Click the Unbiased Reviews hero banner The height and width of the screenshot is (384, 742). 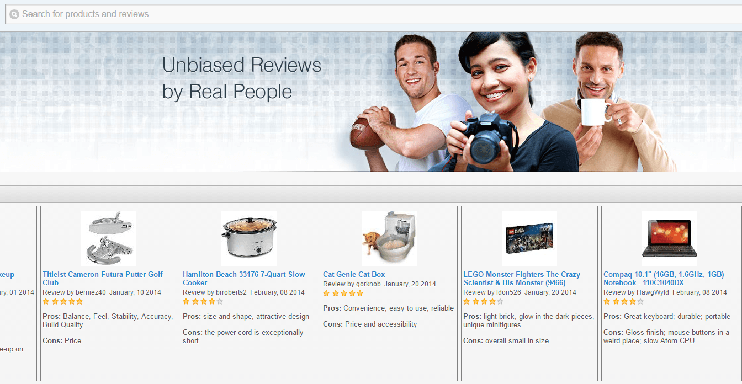point(371,102)
